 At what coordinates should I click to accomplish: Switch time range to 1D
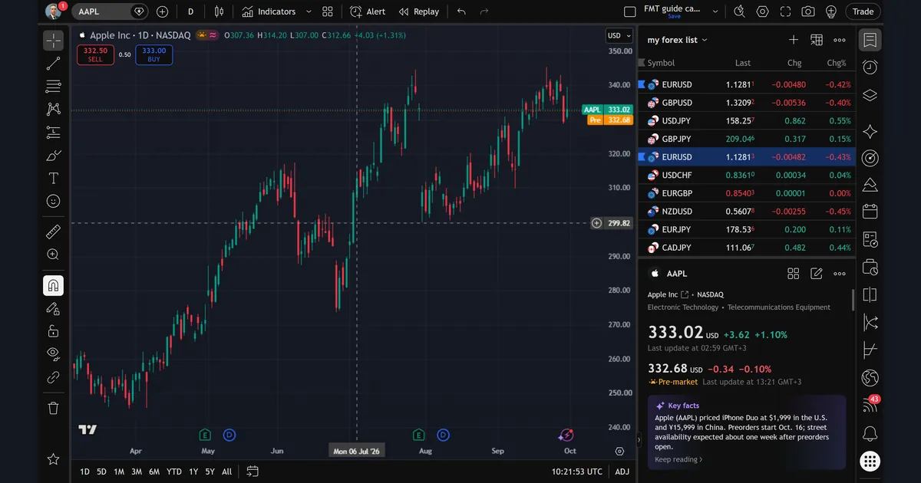click(x=85, y=472)
